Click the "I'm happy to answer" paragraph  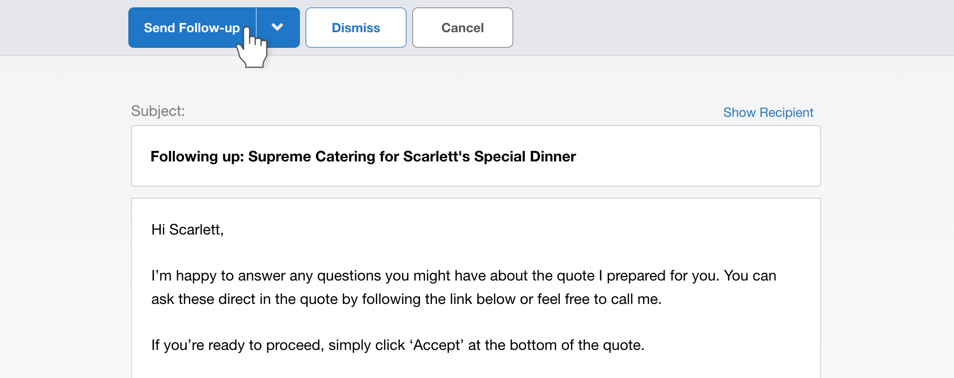pos(464,287)
